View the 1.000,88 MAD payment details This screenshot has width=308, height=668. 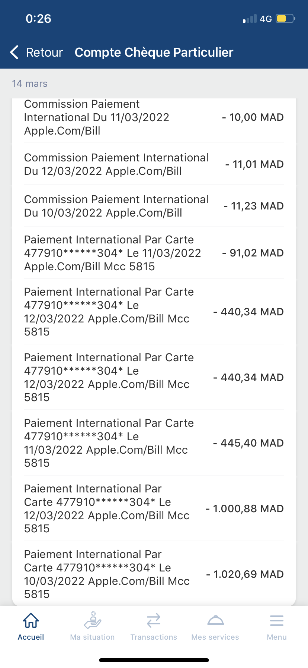(x=154, y=508)
